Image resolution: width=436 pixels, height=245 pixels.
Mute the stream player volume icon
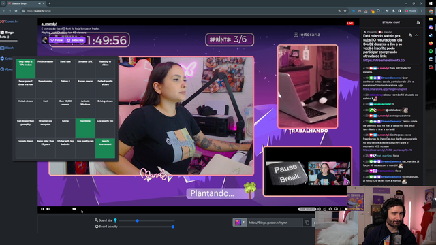pyautogui.click(x=48, y=209)
